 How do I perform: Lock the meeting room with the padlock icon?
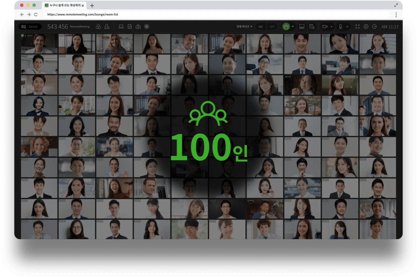tap(98, 27)
